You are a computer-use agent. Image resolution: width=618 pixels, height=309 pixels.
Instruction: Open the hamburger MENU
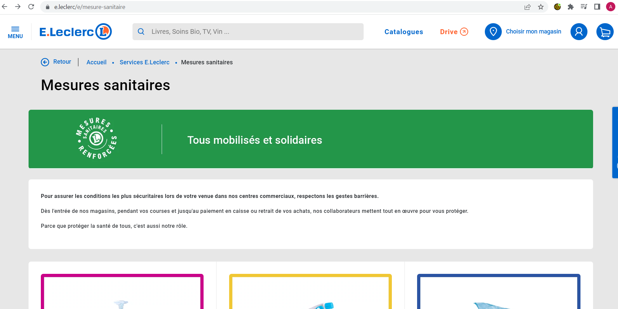tap(15, 31)
